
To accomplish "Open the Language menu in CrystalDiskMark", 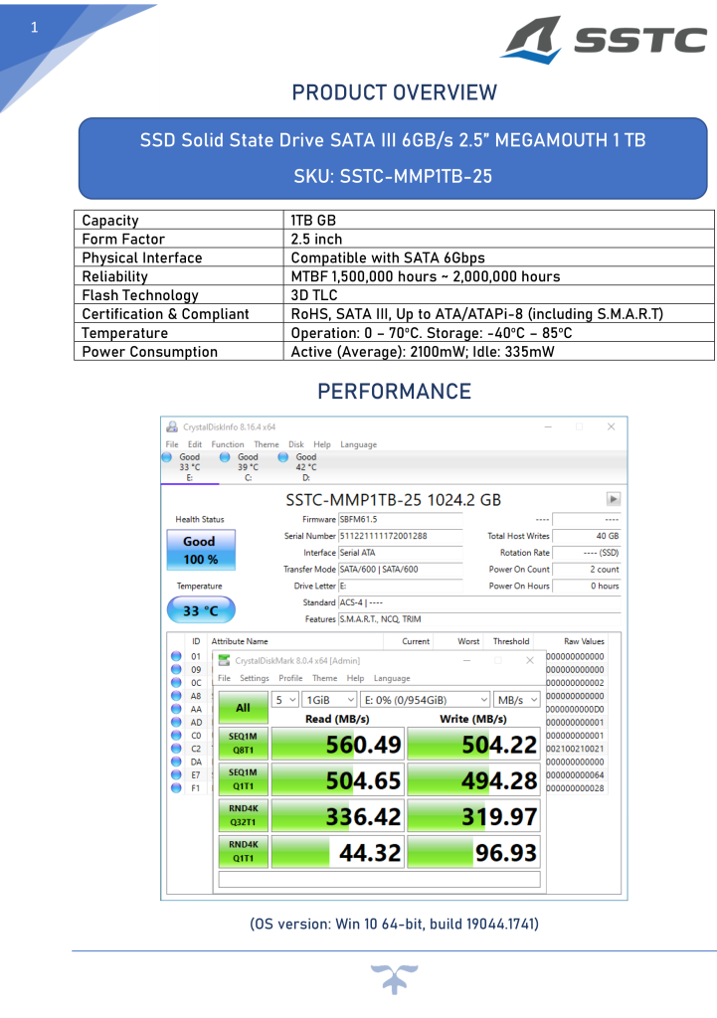I will 392,678.
